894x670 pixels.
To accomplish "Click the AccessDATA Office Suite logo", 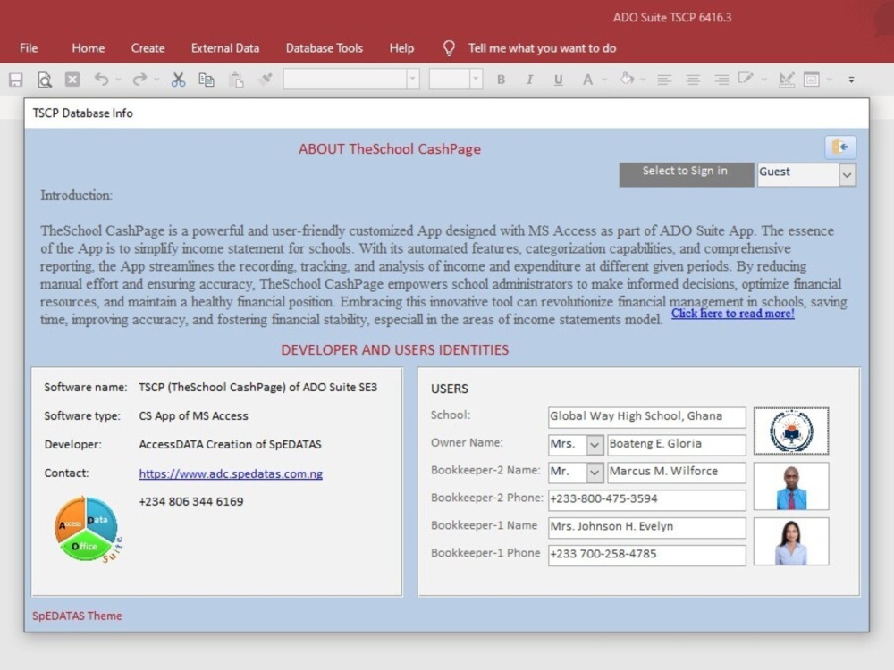I will click(x=89, y=529).
